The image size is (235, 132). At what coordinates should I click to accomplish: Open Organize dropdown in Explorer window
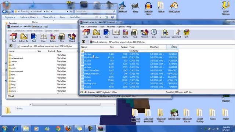pos(10,17)
